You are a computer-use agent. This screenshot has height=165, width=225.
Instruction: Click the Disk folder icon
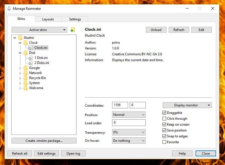point(25,53)
